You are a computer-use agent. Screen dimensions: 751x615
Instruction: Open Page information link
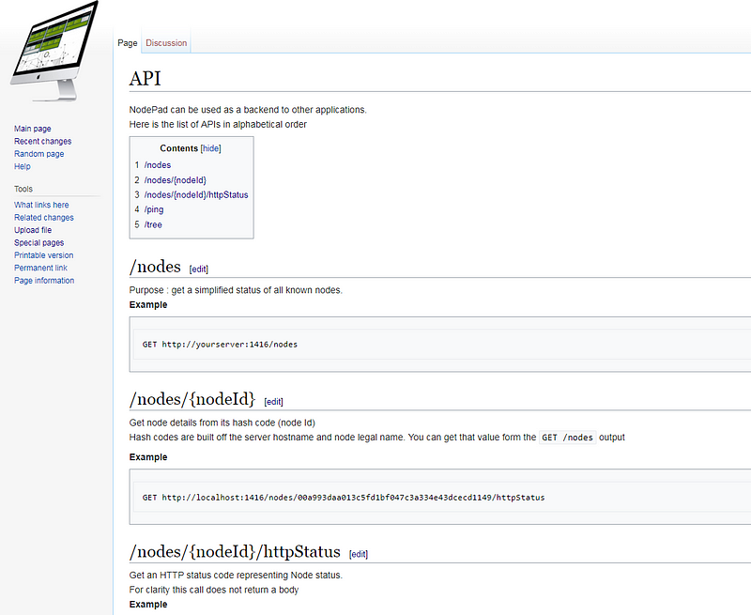[44, 280]
